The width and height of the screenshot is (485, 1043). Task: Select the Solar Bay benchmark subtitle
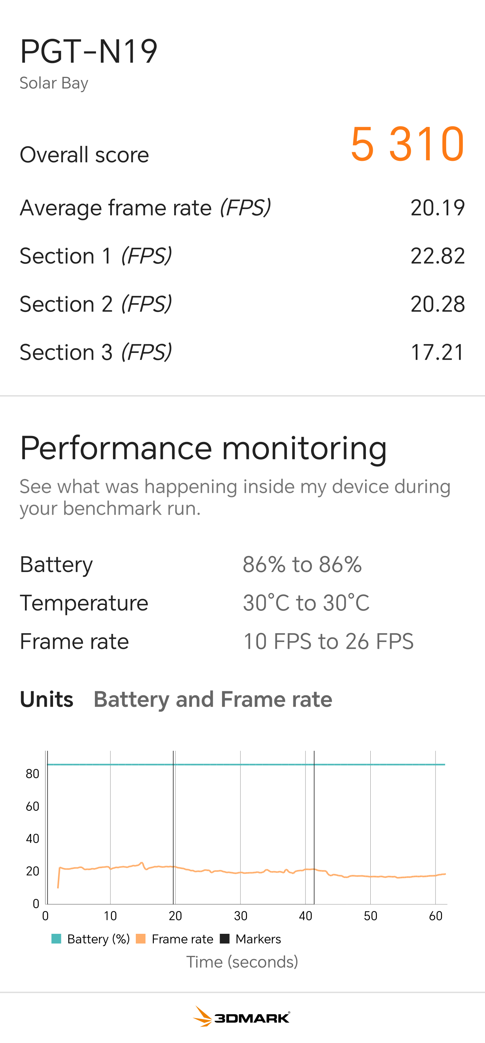(54, 83)
